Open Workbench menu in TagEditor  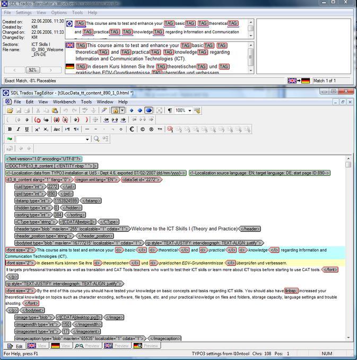[x=64, y=102]
